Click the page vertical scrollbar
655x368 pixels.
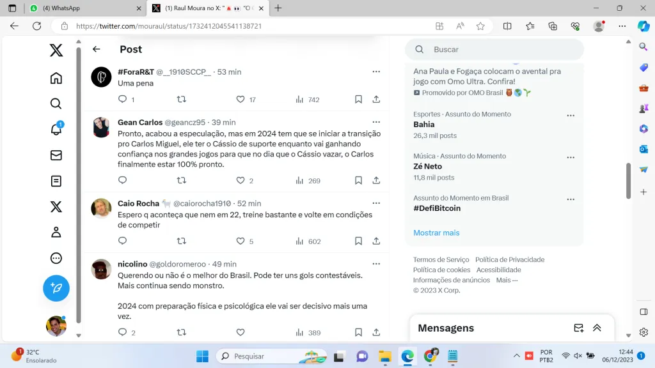(x=628, y=181)
